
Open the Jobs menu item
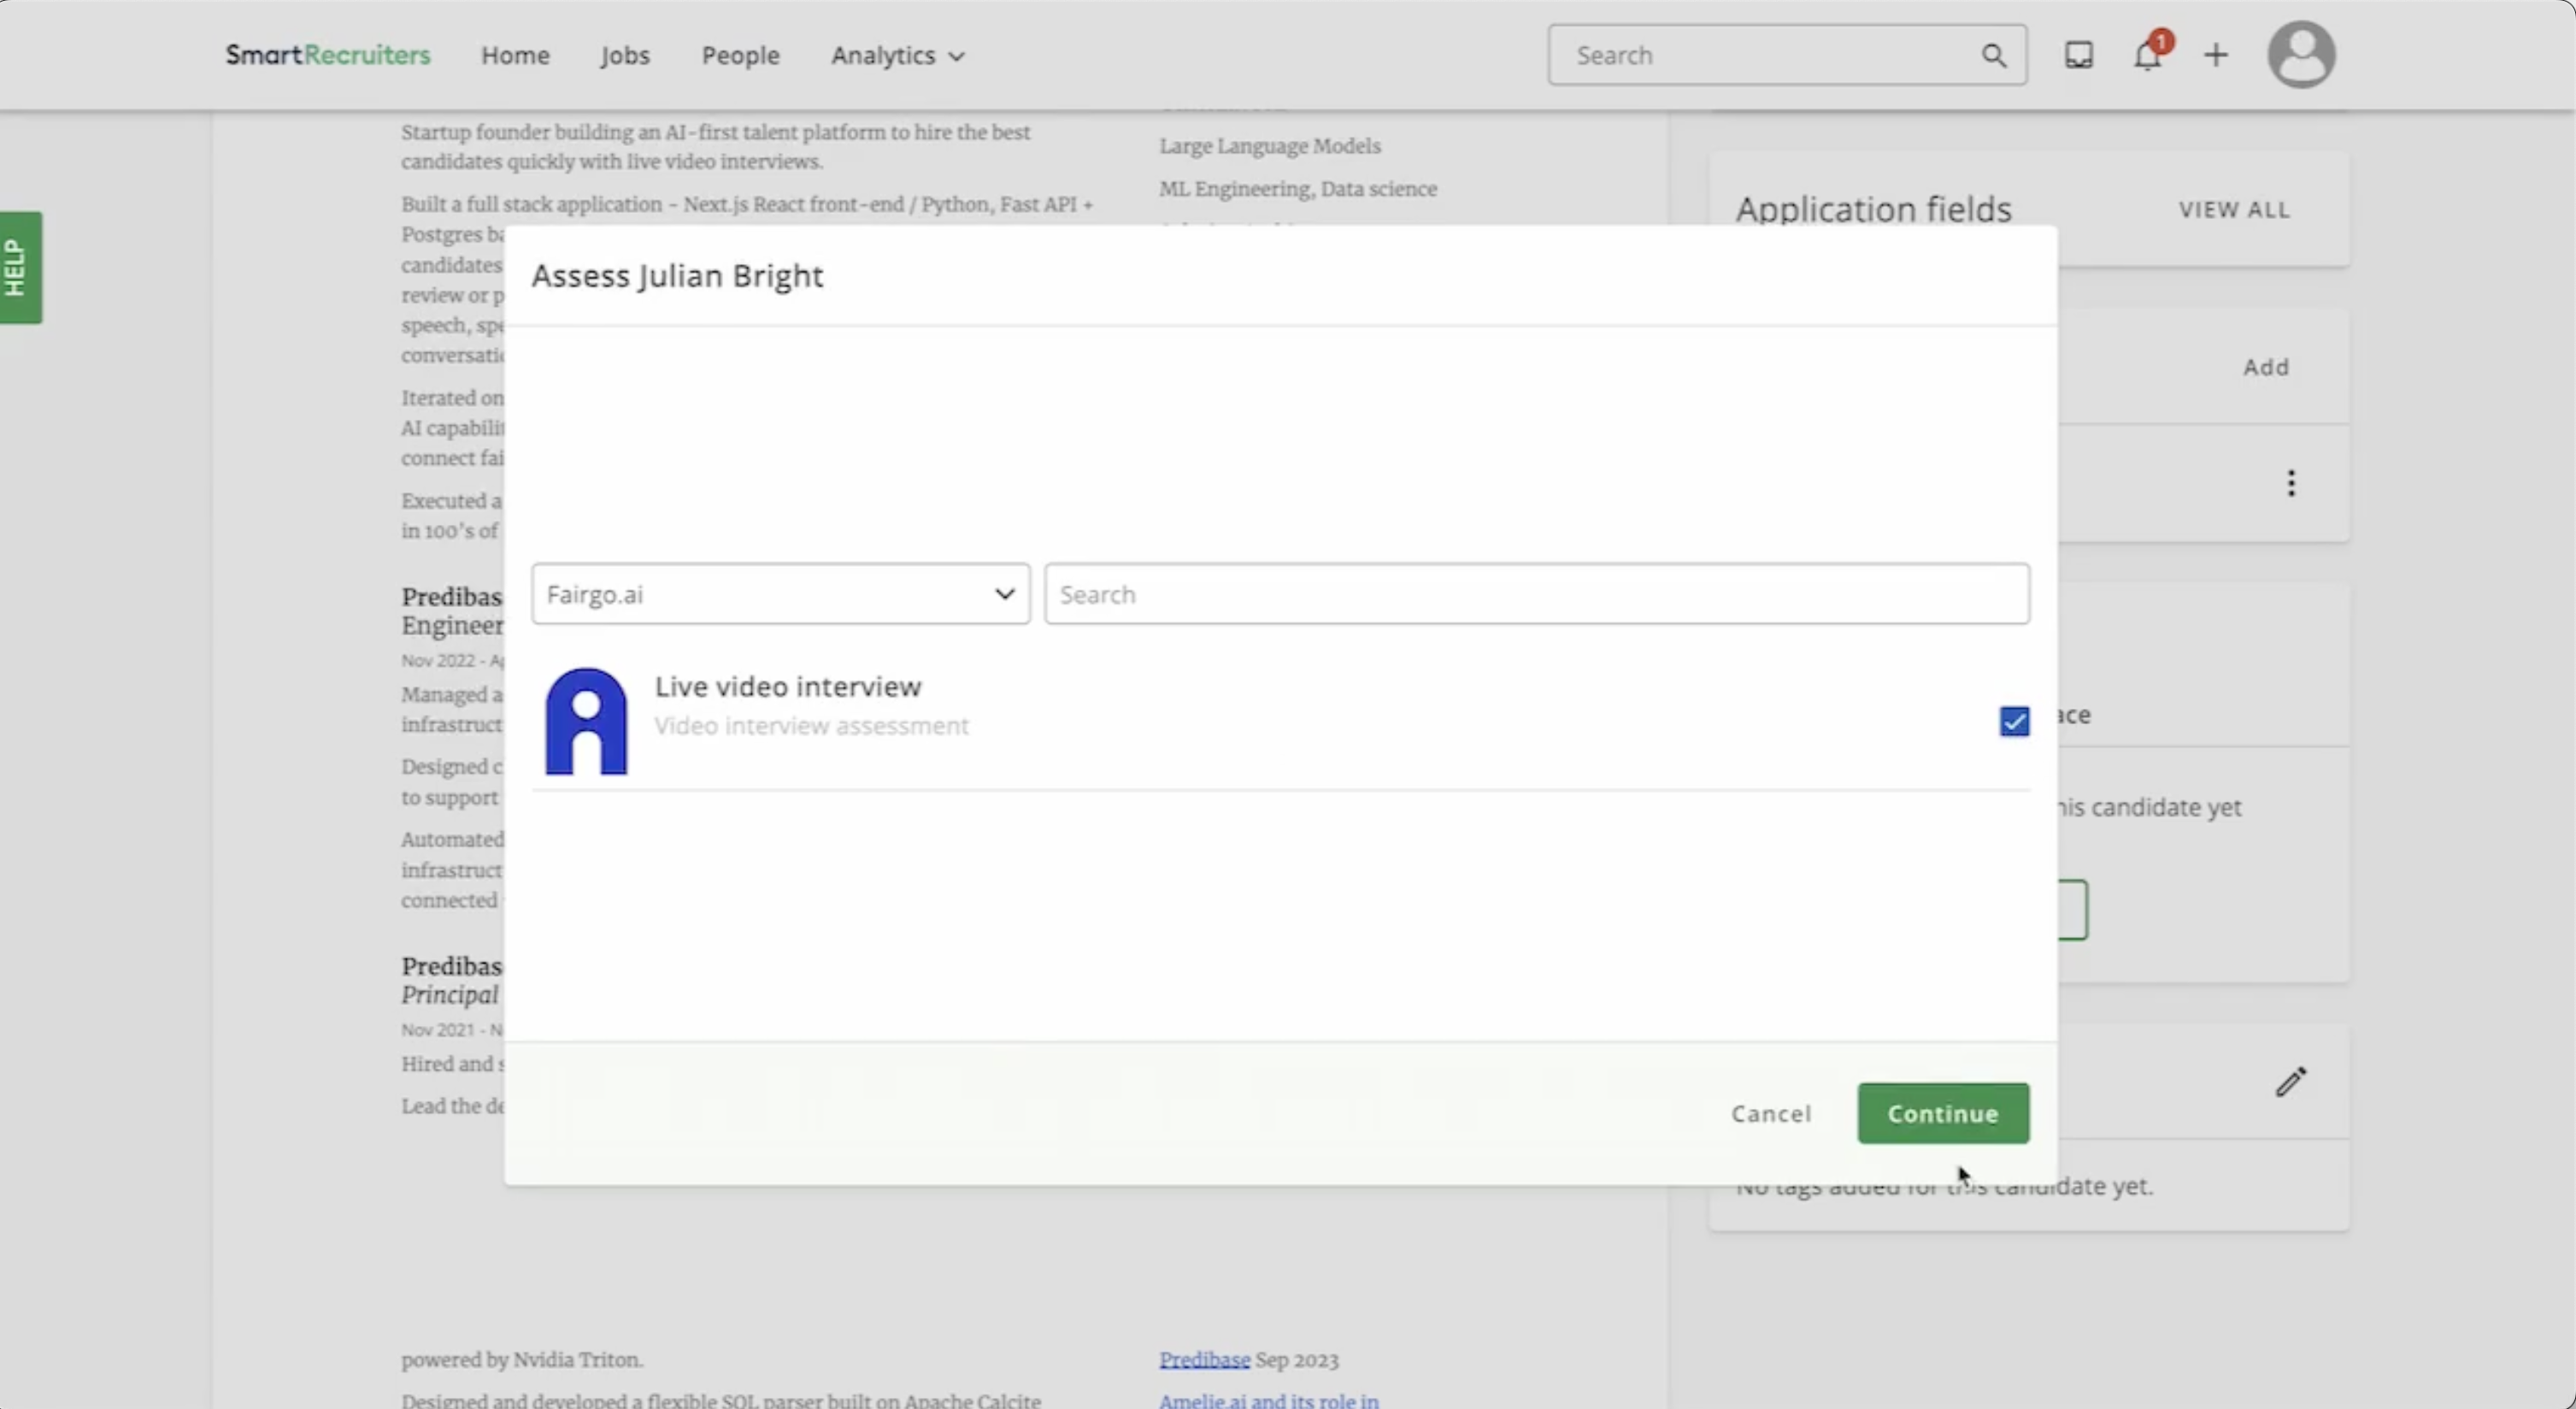click(x=625, y=55)
